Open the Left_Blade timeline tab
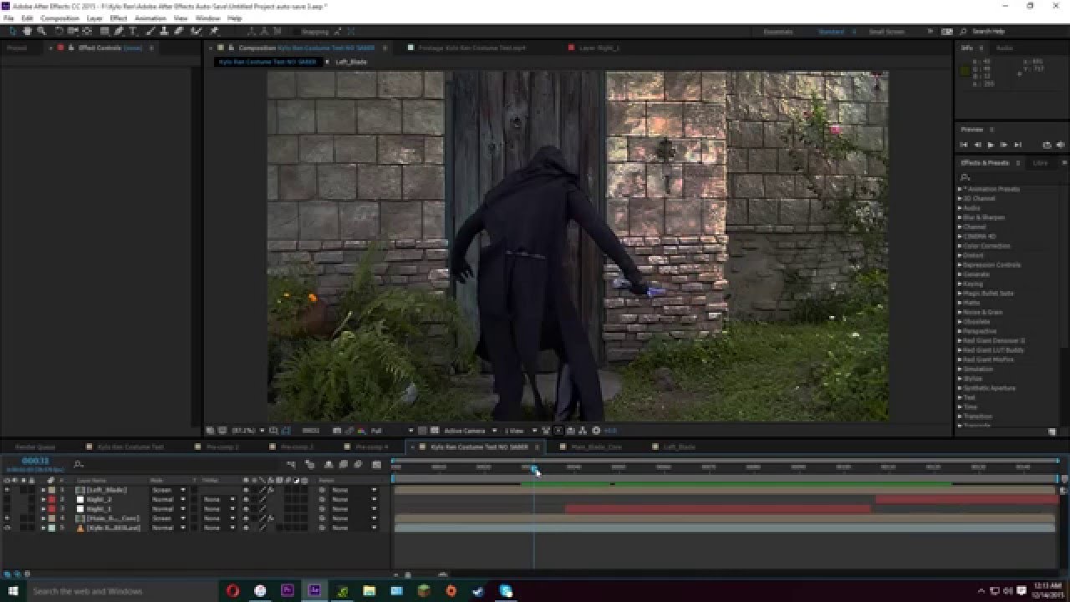 click(679, 447)
